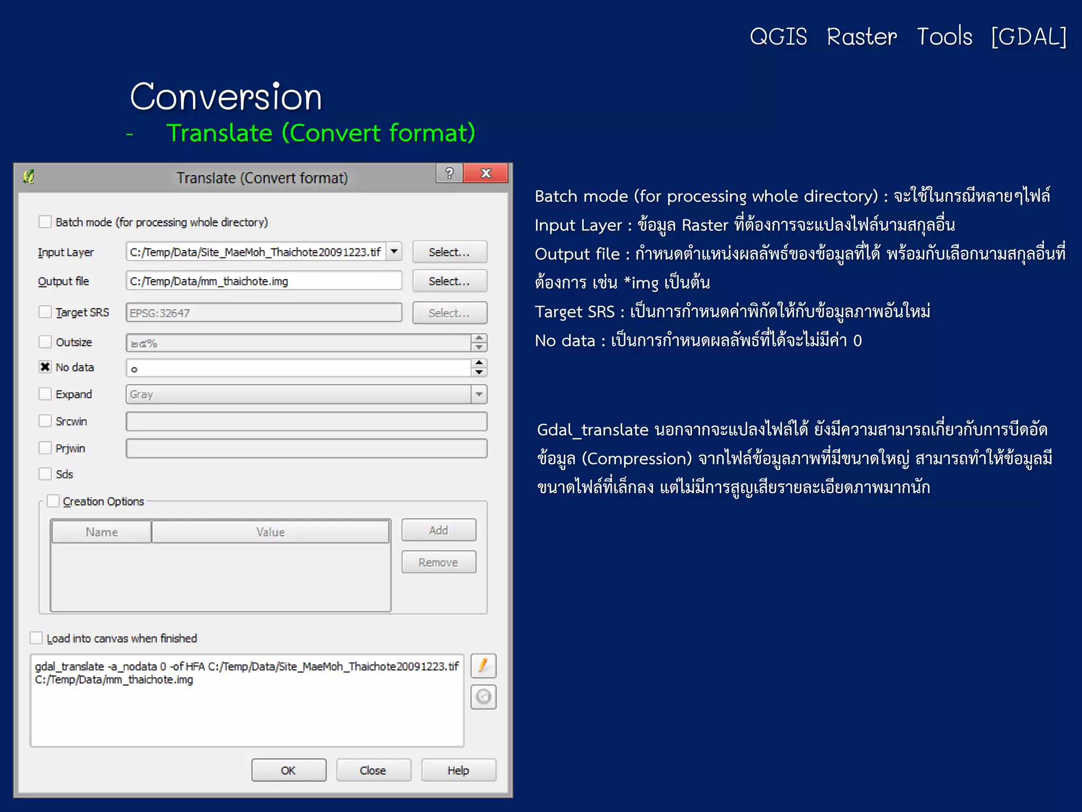Enable the Expand checkbox
The height and width of the screenshot is (812, 1082).
pos(45,394)
